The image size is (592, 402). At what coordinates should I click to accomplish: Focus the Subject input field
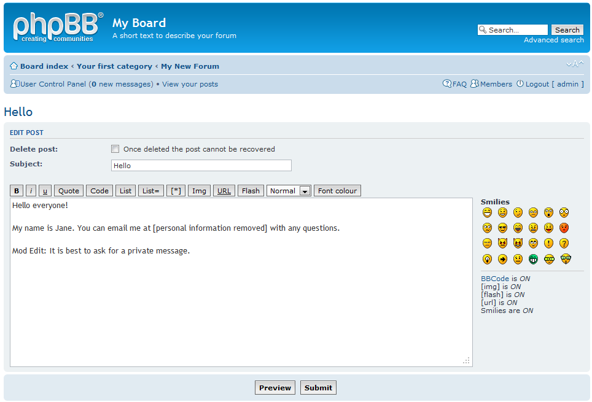pos(201,165)
